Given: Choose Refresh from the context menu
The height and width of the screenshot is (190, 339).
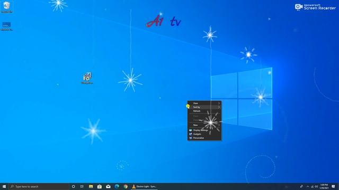Looking at the screenshot, I should (204, 111).
